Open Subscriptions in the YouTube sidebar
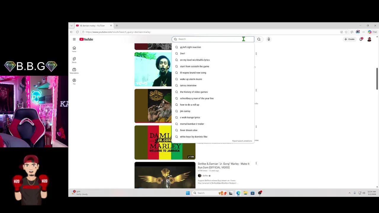This screenshot has height=213, width=379. coord(74,71)
